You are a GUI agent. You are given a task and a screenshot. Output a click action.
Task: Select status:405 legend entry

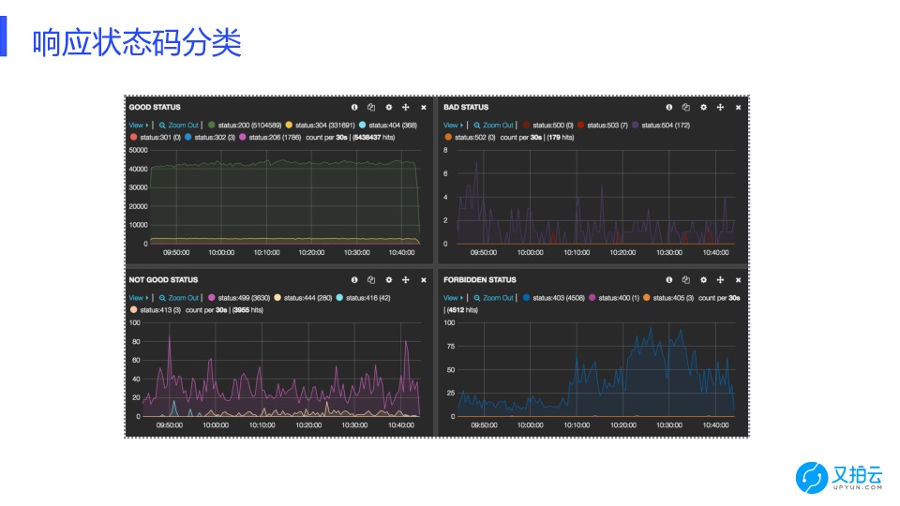click(668, 298)
